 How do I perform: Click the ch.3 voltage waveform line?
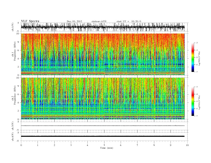[103, 126]
